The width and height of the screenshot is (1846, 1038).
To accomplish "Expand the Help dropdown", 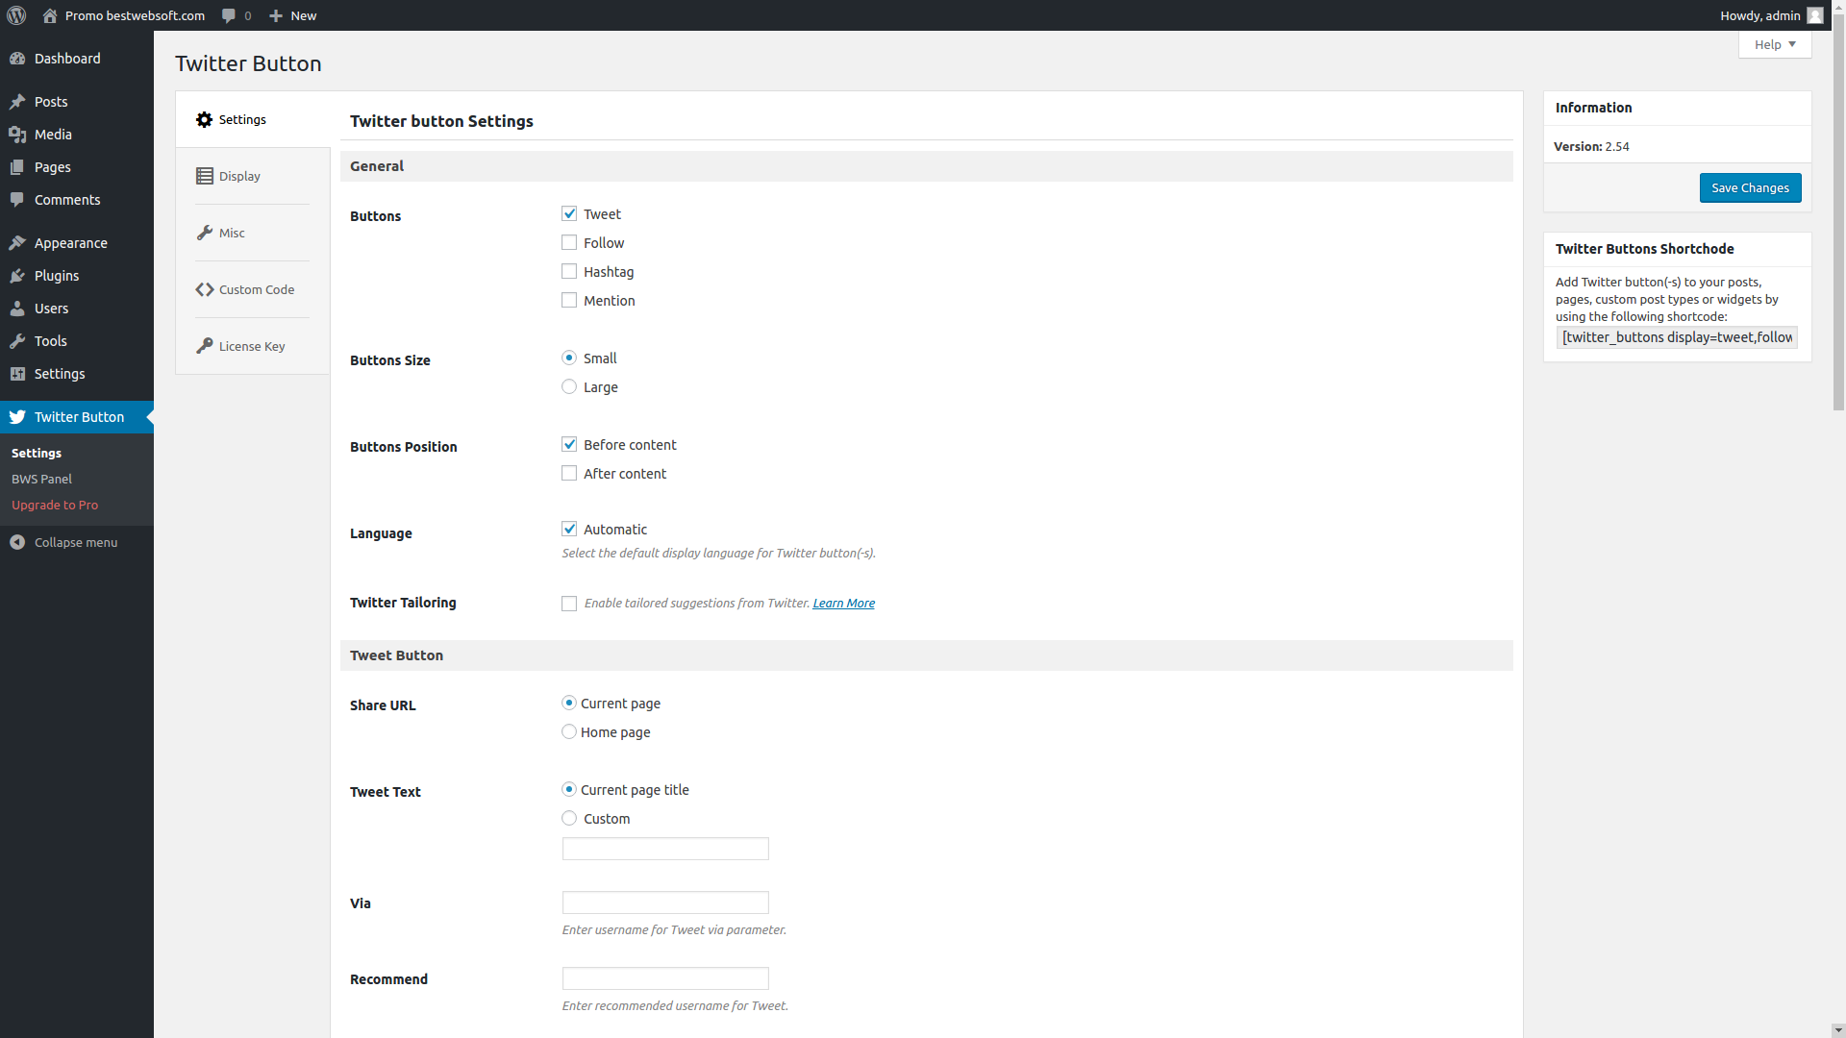I will (1775, 44).
